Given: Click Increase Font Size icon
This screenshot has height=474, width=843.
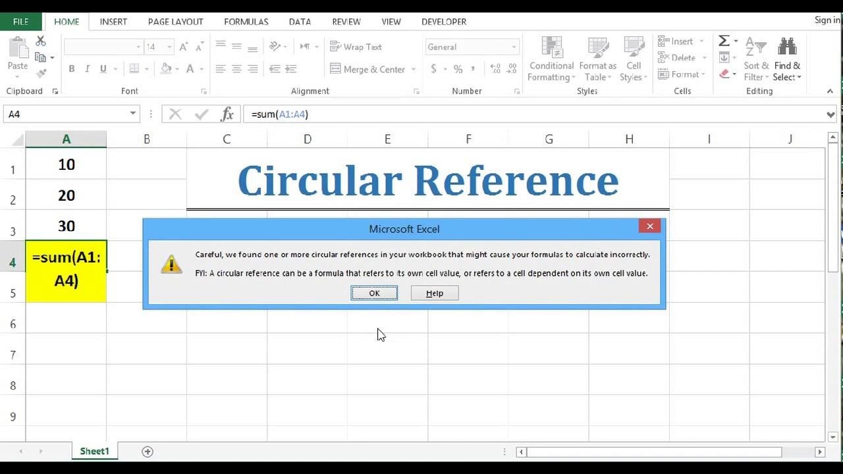Looking at the screenshot, I should [x=184, y=47].
